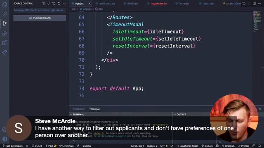Refresh the Source Control panel

[59, 4]
